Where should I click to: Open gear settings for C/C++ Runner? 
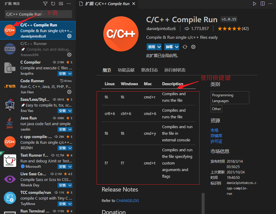click(x=69, y=55)
